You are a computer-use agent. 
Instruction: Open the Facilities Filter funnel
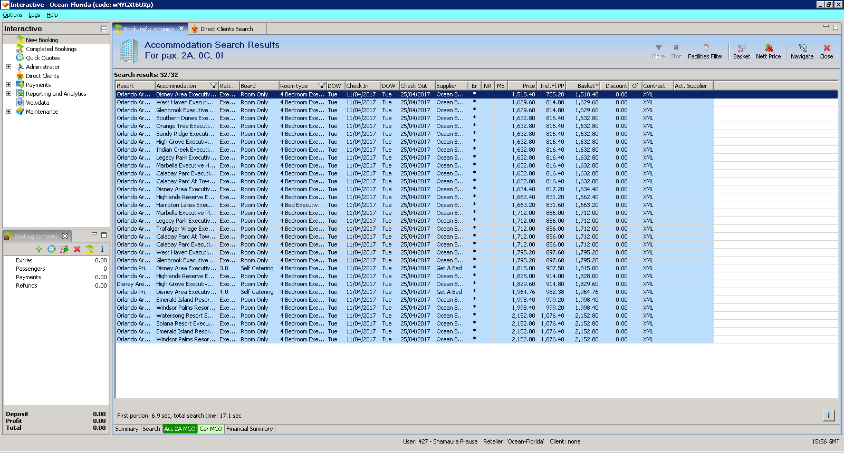pos(705,48)
